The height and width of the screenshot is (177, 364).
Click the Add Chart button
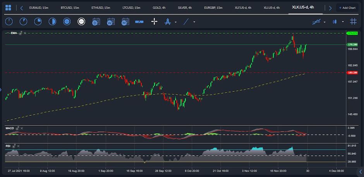pos(347,8)
